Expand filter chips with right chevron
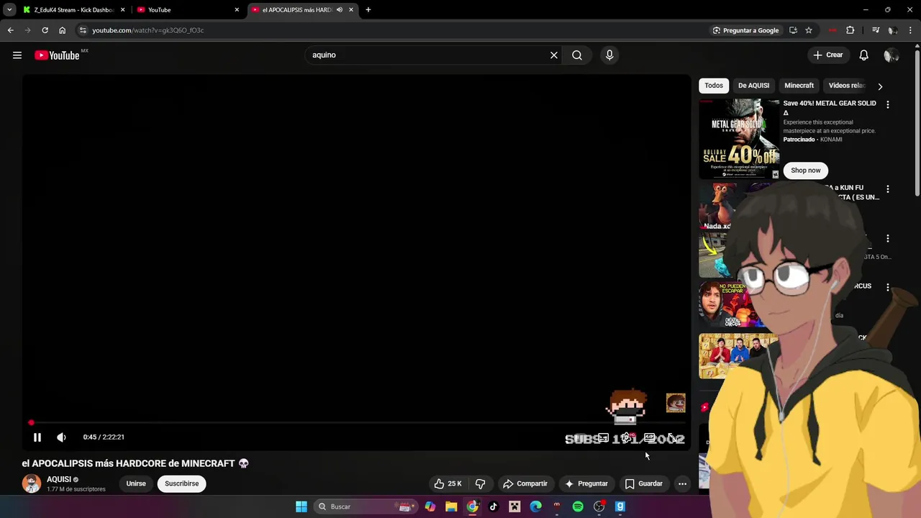 880,86
